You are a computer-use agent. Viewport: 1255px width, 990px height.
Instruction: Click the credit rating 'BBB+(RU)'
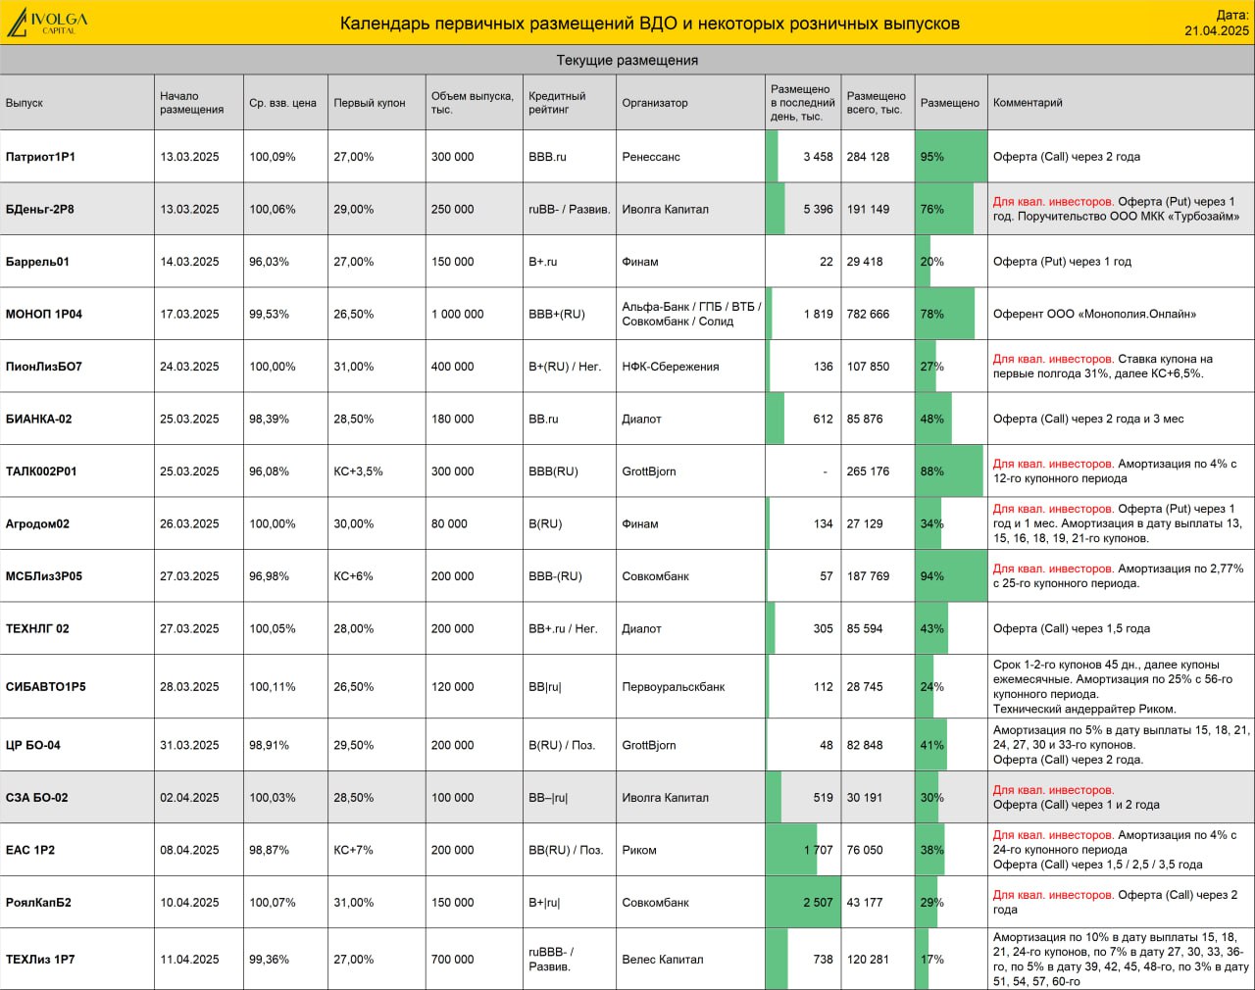[x=557, y=315]
